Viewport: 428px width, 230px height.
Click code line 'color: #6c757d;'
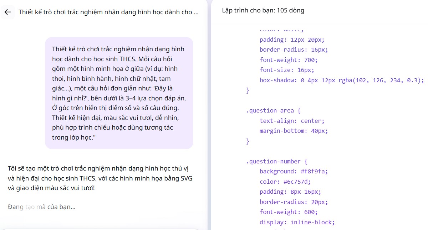tap(285, 182)
